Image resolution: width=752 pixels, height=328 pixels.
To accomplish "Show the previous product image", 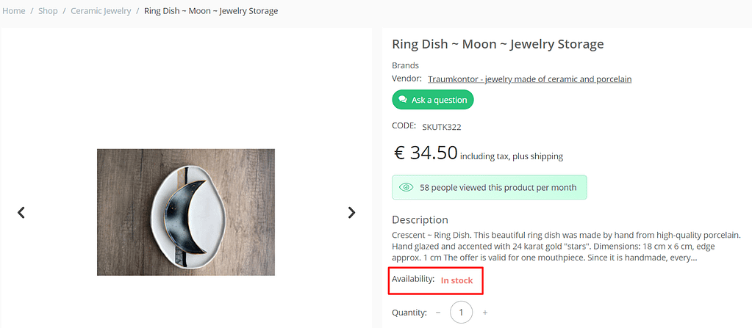I will [x=21, y=213].
